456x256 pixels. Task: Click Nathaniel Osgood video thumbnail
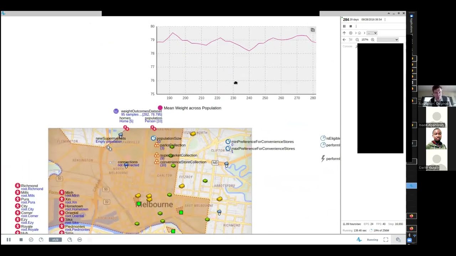click(x=437, y=96)
